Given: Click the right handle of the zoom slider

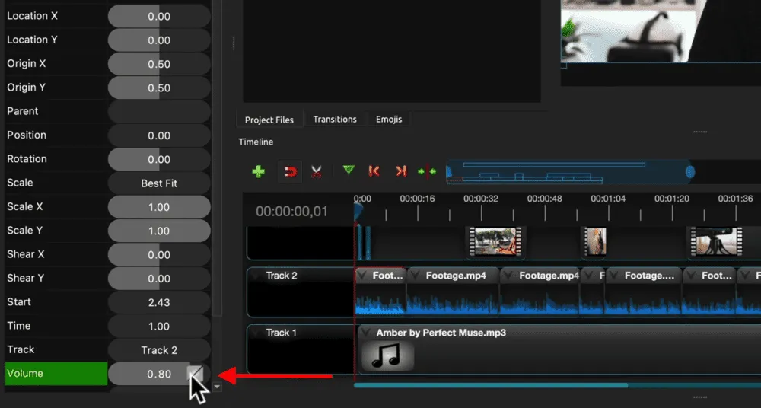Looking at the screenshot, I should pos(689,172).
